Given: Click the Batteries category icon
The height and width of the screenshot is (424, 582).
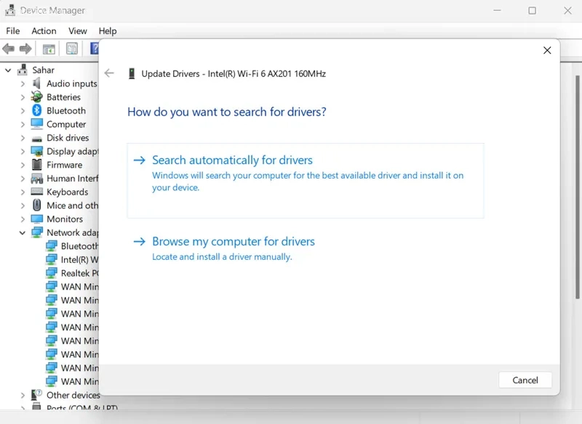Looking at the screenshot, I should [37, 97].
